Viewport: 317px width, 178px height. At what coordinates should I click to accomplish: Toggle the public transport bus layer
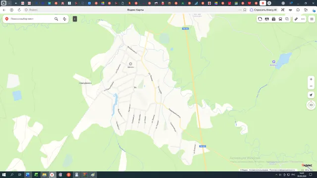[x=280, y=19]
